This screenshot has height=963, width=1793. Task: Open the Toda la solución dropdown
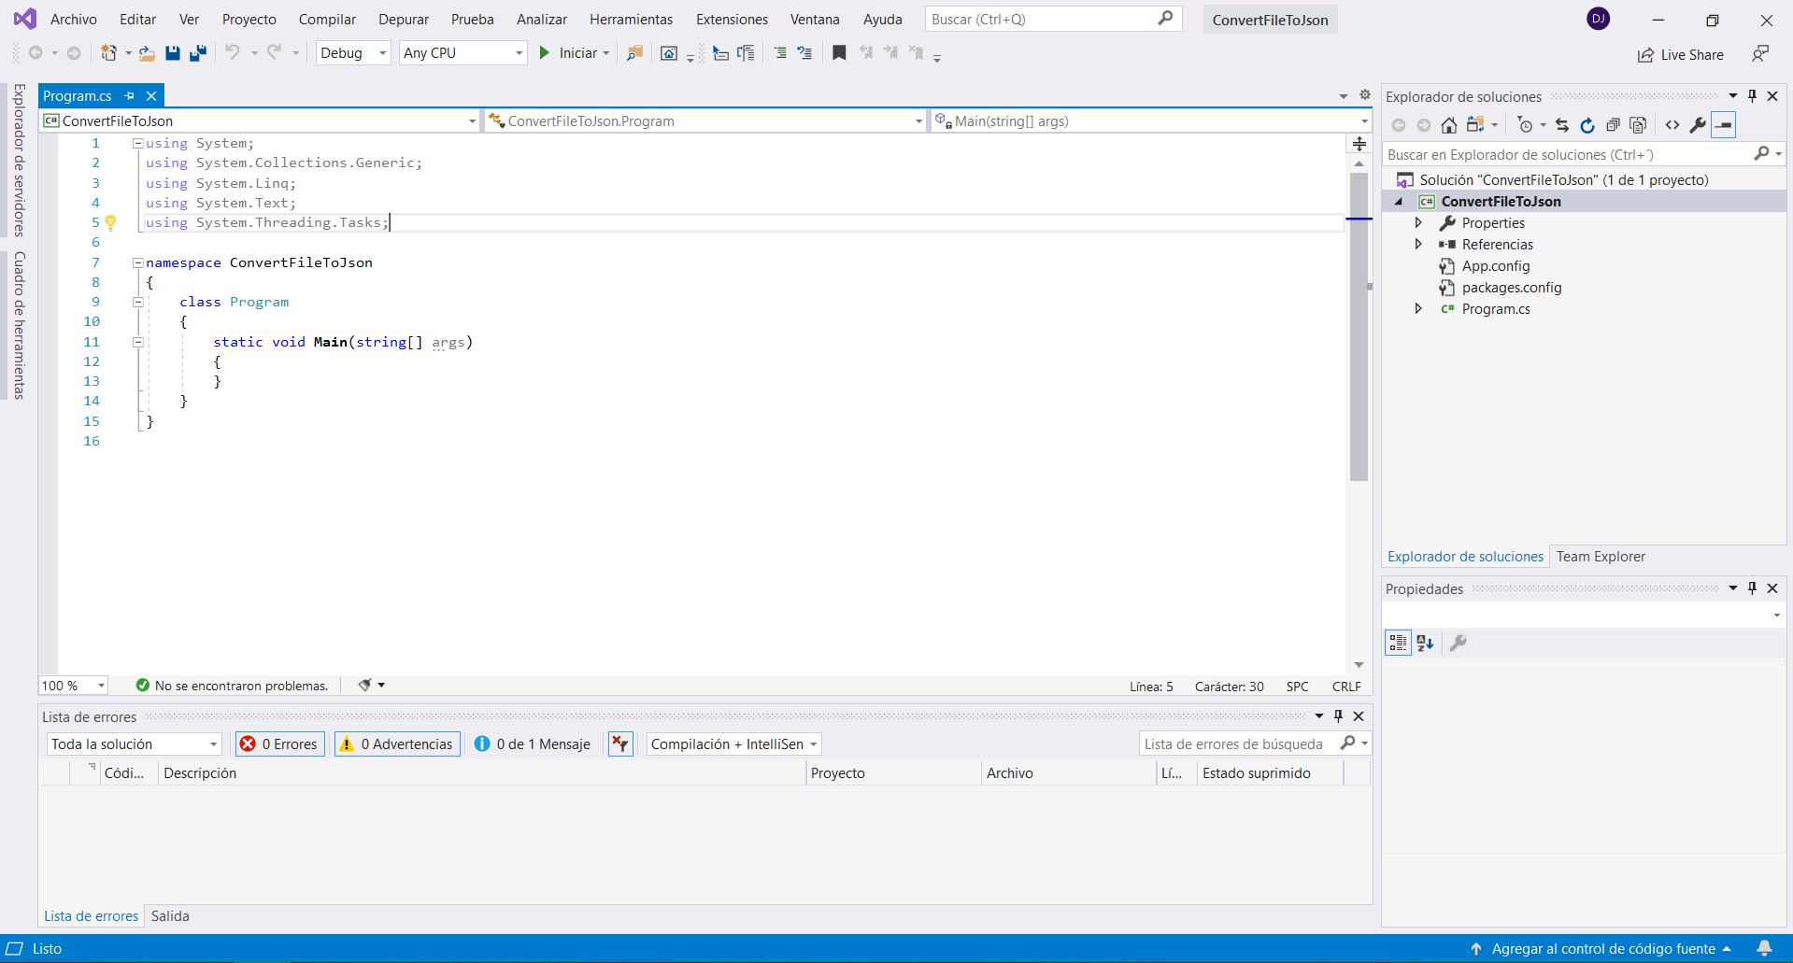pos(134,744)
